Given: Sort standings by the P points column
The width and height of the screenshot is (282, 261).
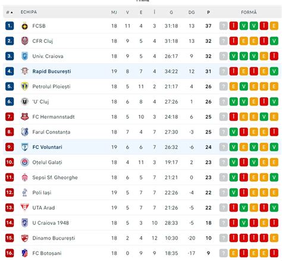Looking at the screenshot, I should pos(208,13).
